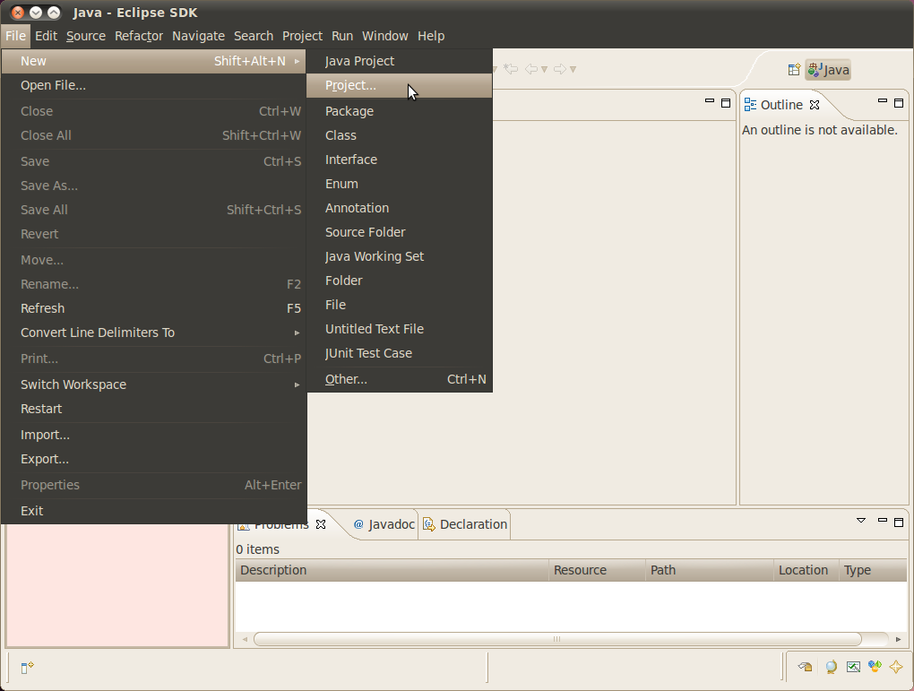Open the Open Perspective icon beside Java

[794, 70]
